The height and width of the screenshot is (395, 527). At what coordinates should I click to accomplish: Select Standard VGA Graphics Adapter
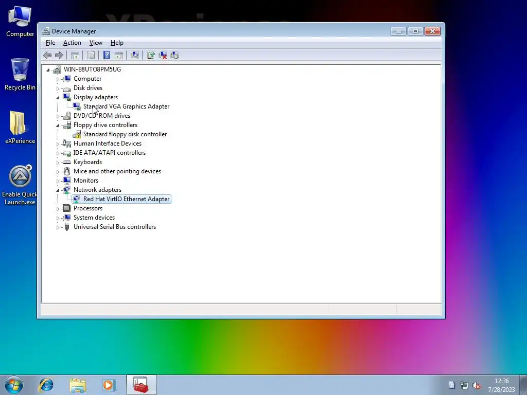tap(127, 106)
